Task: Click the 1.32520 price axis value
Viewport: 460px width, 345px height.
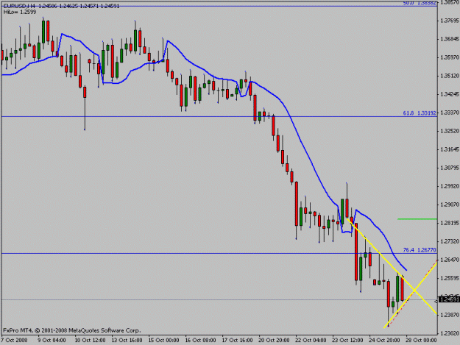Action: pos(450,131)
